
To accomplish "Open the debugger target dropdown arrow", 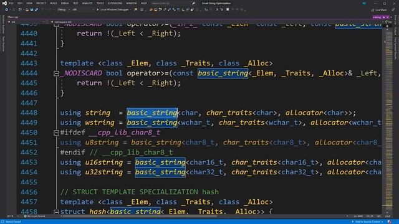I will pyautogui.click(x=130, y=10).
